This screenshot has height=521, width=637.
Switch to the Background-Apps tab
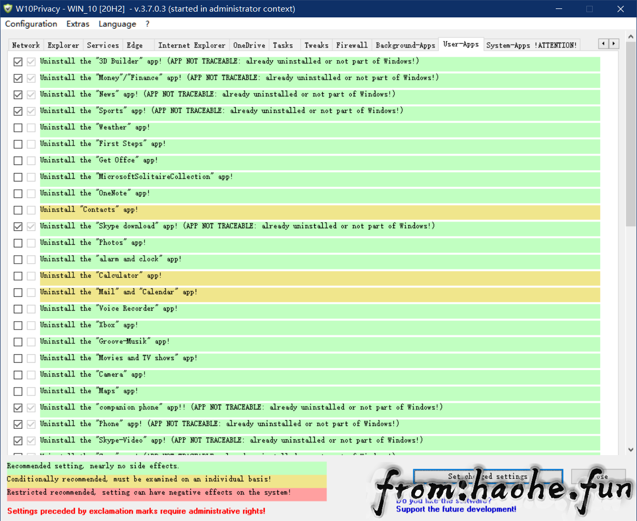click(x=406, y=45)
